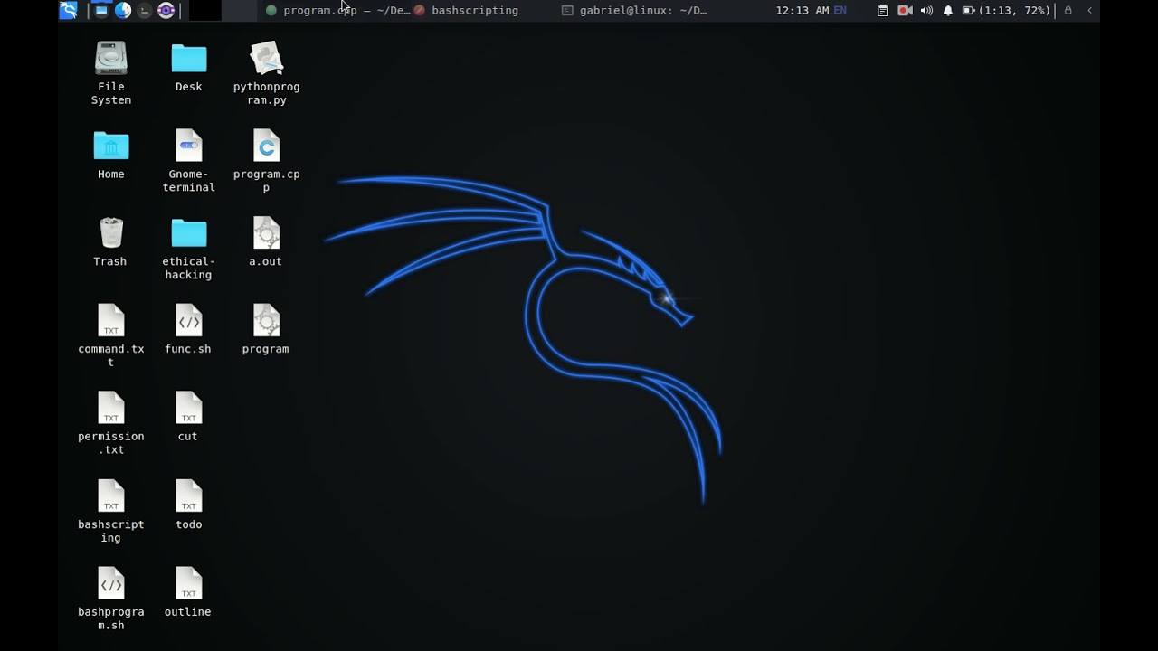Screen dimensions: 1158x651
Task: Select the a.out executable icon
Action: [266, 242]
